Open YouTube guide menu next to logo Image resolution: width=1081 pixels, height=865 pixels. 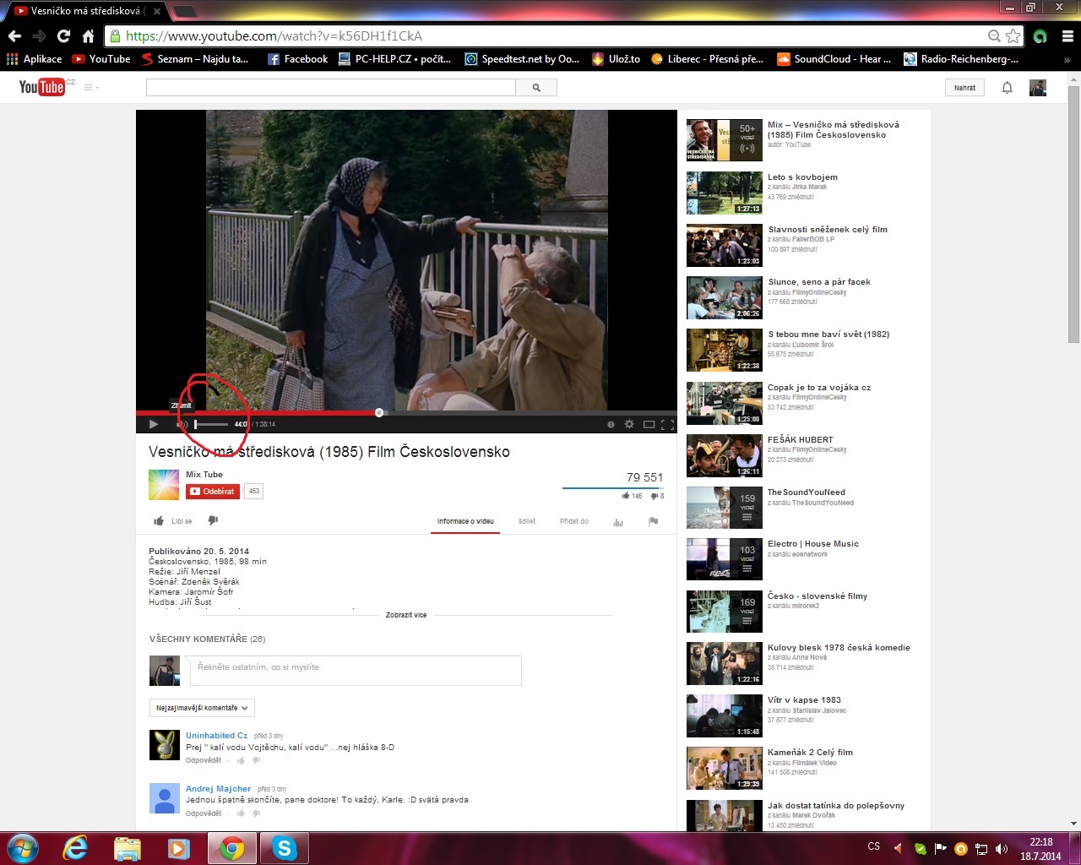(90, 87)
